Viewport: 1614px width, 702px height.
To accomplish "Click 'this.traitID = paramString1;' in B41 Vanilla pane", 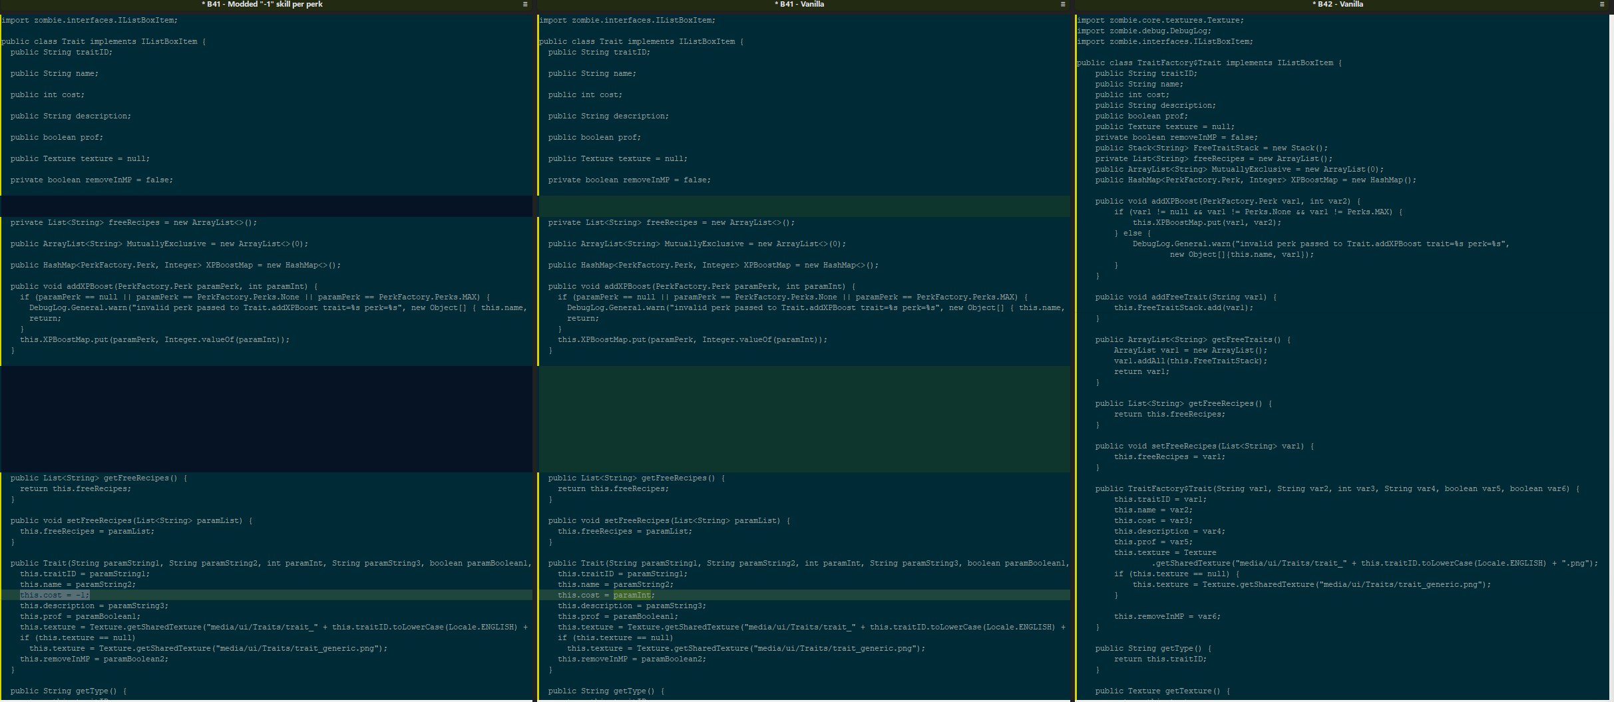I will (x=622, y=574).
